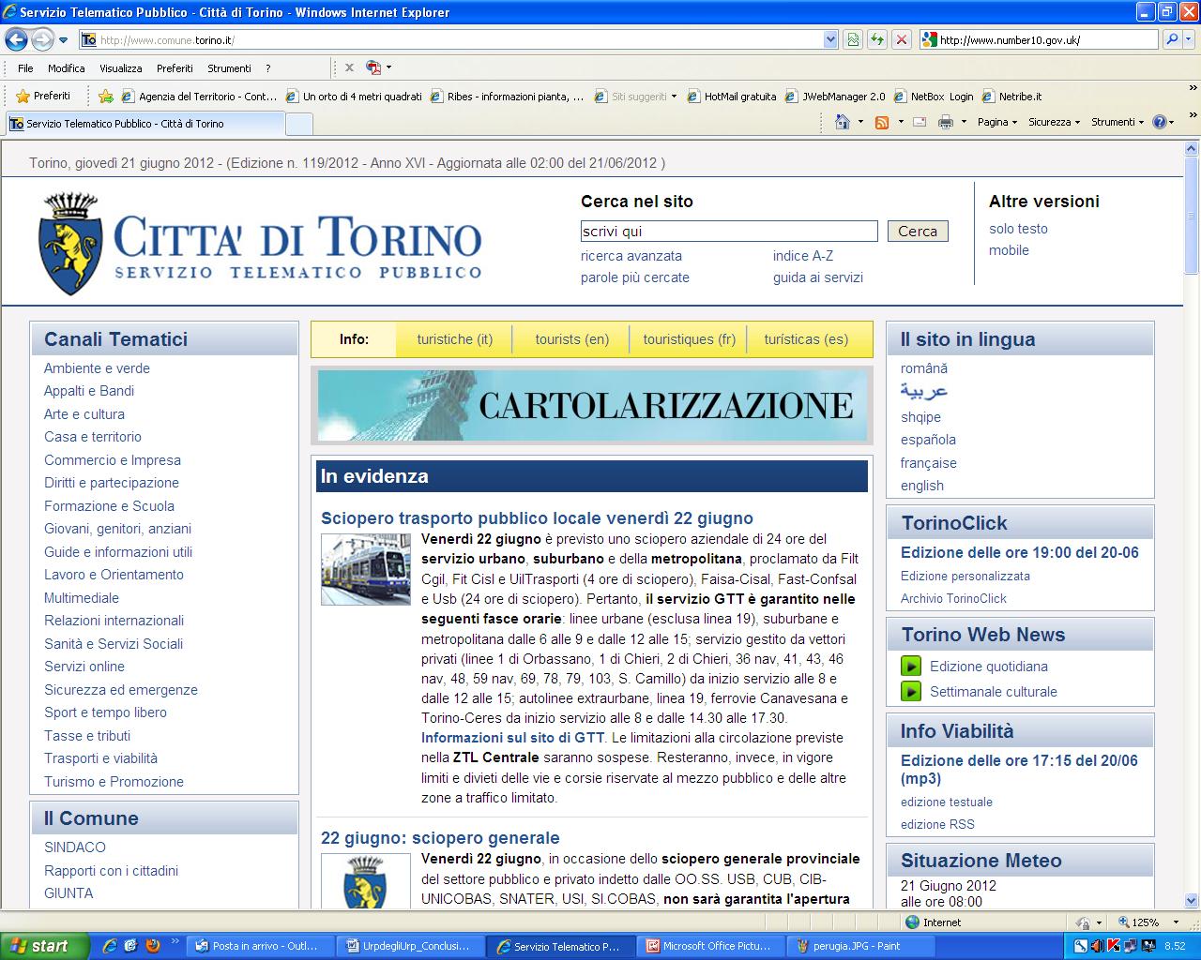Click the Cerca search button

pyautogui.click(x=918, y=232)
